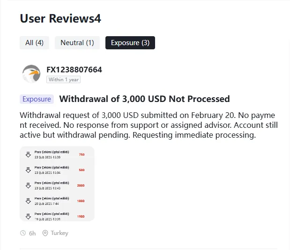Click the Within 1 year badge
This screenshot has width=290, height=250.
point(63,79)
